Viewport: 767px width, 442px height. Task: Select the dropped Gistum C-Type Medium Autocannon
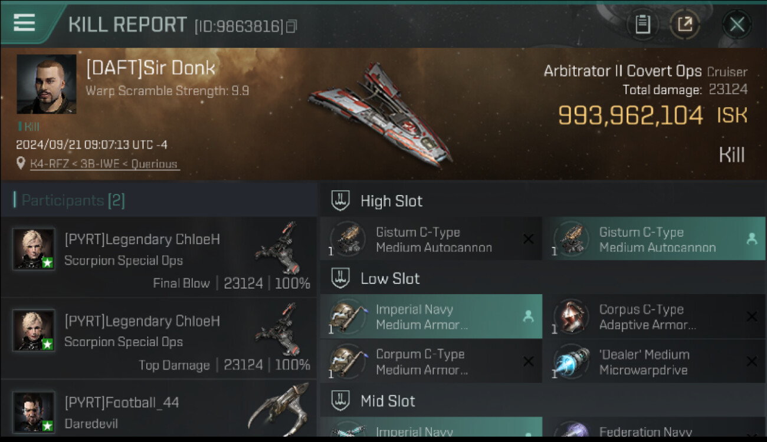coord(654,239)
